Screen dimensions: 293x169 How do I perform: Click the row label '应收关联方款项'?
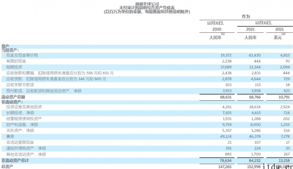point(20,85)
